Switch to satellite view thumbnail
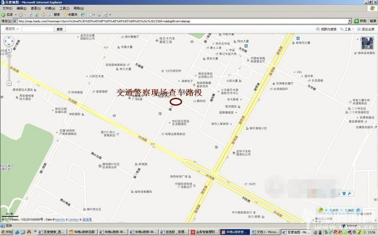 pos(367,42)
